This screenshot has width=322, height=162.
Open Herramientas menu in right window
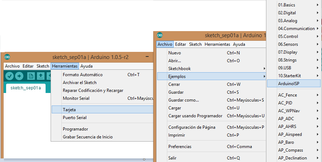(217, 44)
